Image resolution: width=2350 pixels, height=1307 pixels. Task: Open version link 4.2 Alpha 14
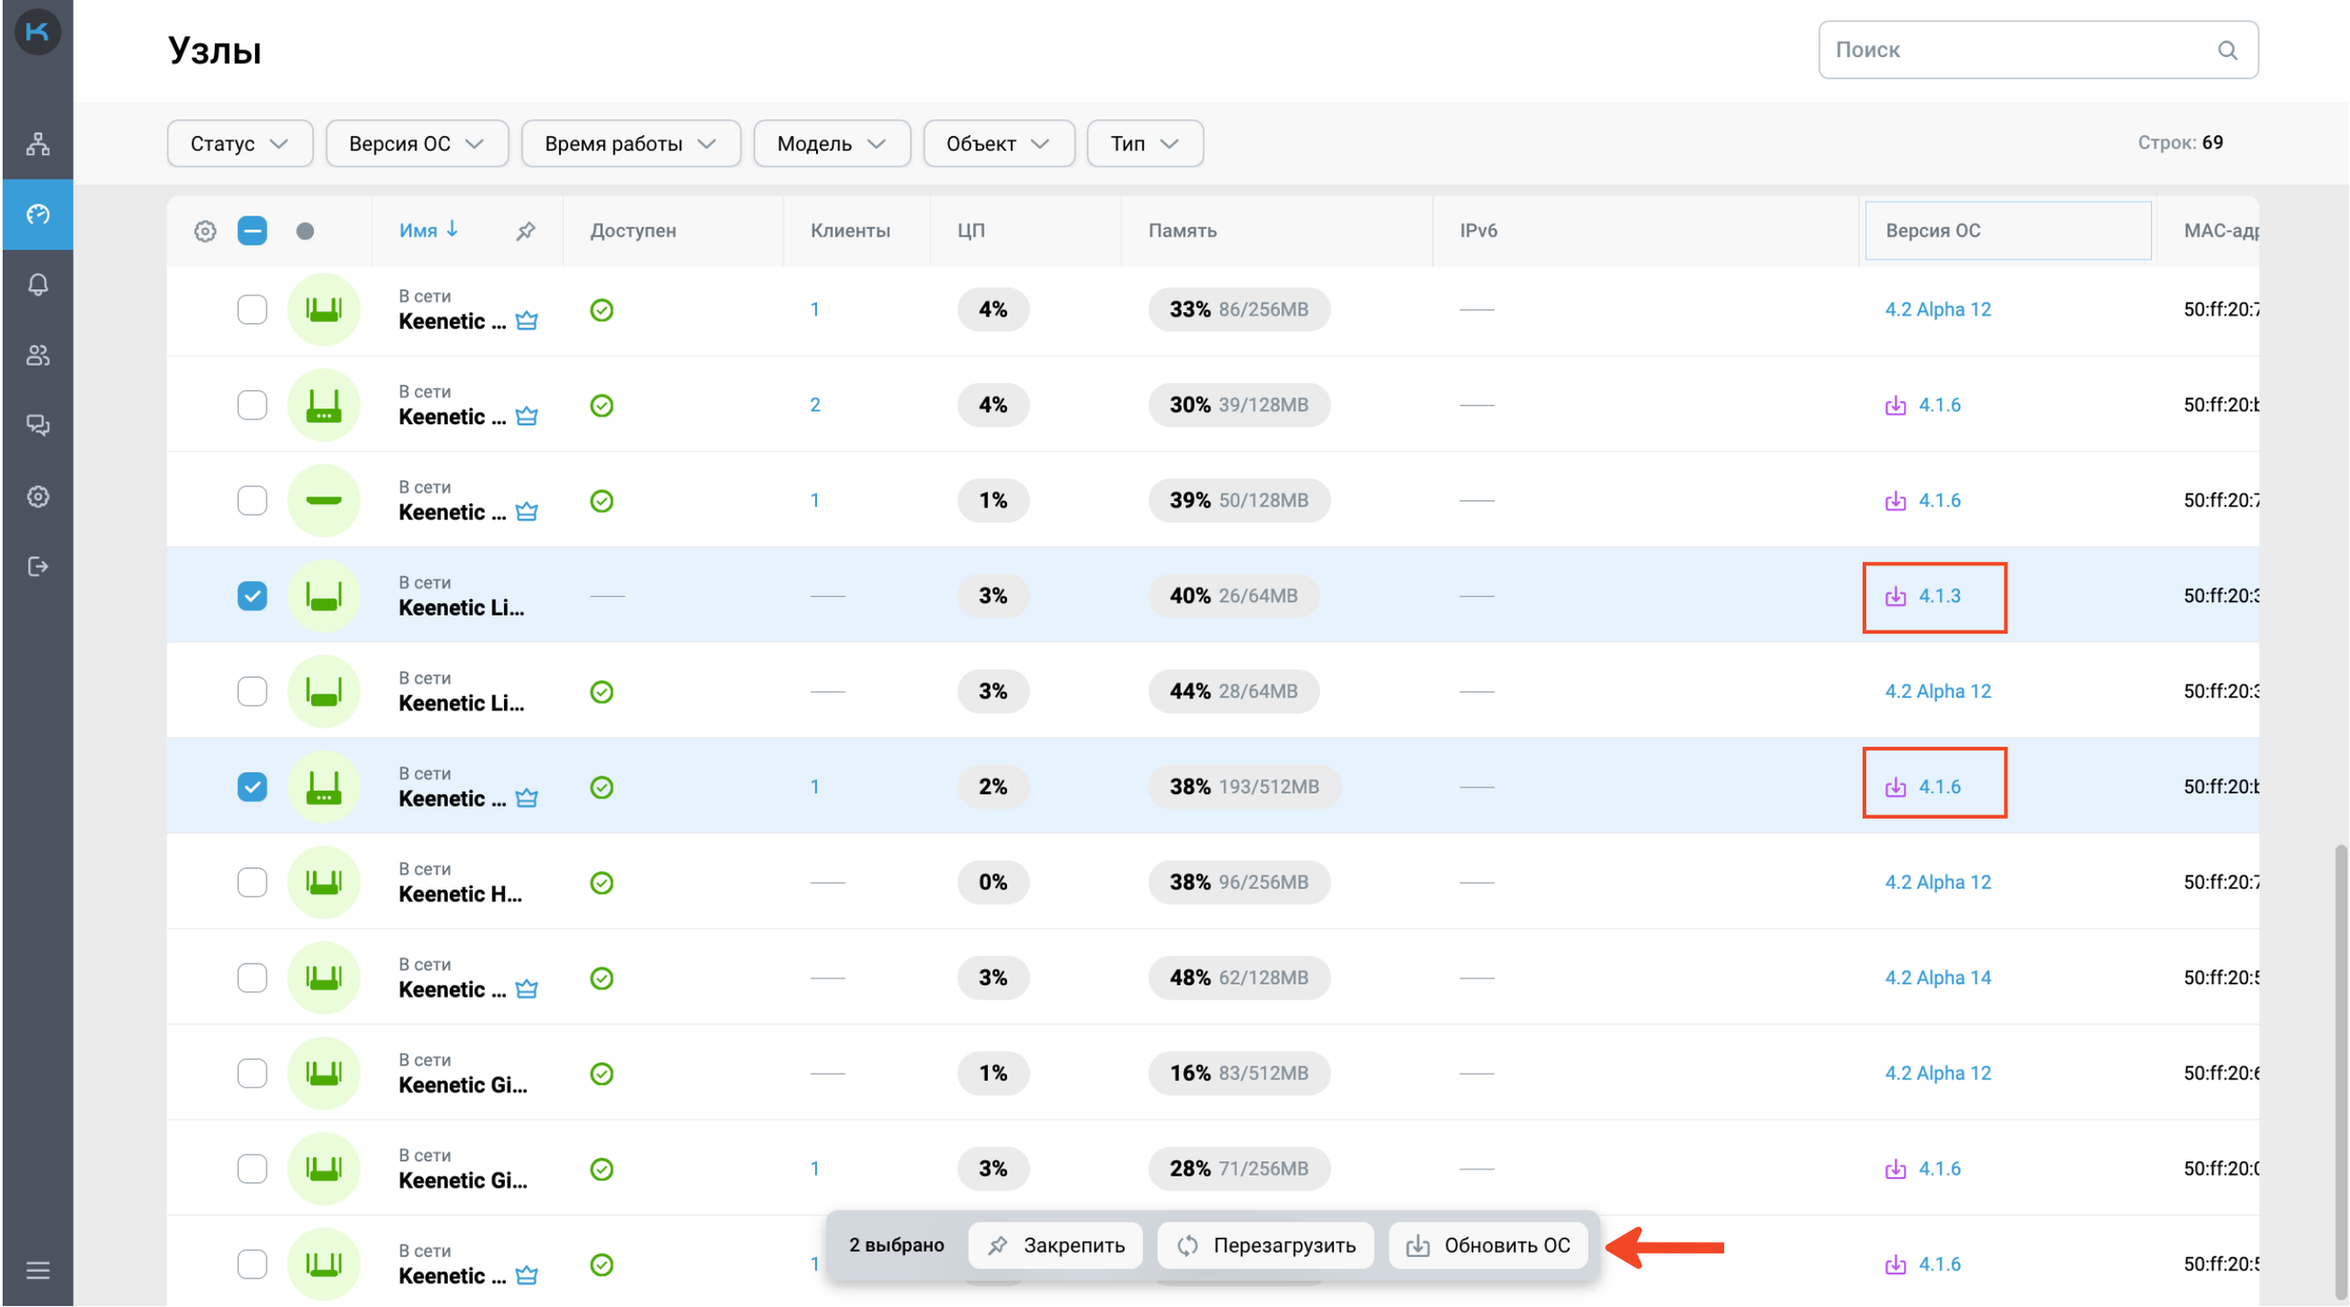1938,978
